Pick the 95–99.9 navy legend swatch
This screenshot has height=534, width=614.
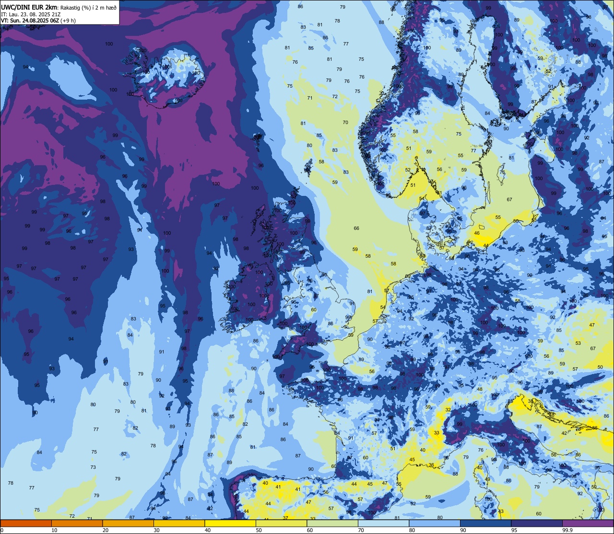537,523
